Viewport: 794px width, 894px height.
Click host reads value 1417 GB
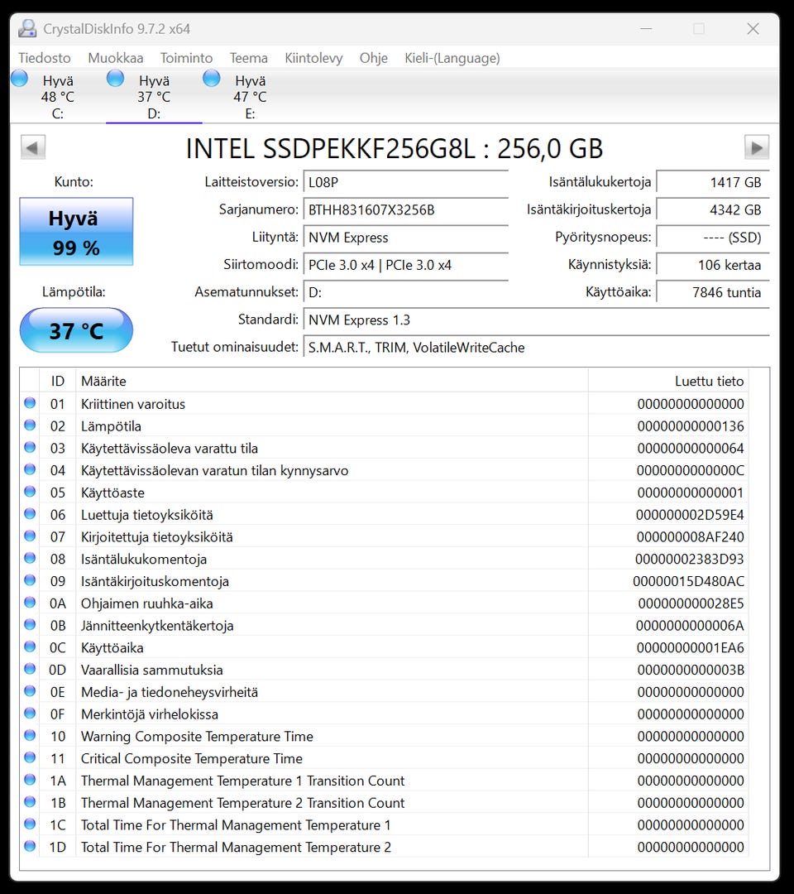click(x=713, y=182)
